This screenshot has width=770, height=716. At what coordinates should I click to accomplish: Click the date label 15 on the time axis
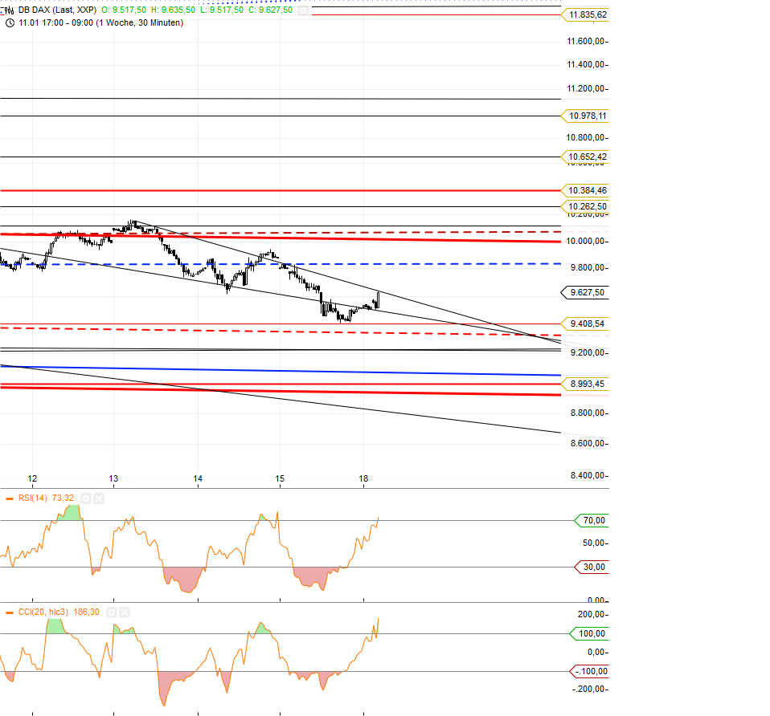click(280, 478)
